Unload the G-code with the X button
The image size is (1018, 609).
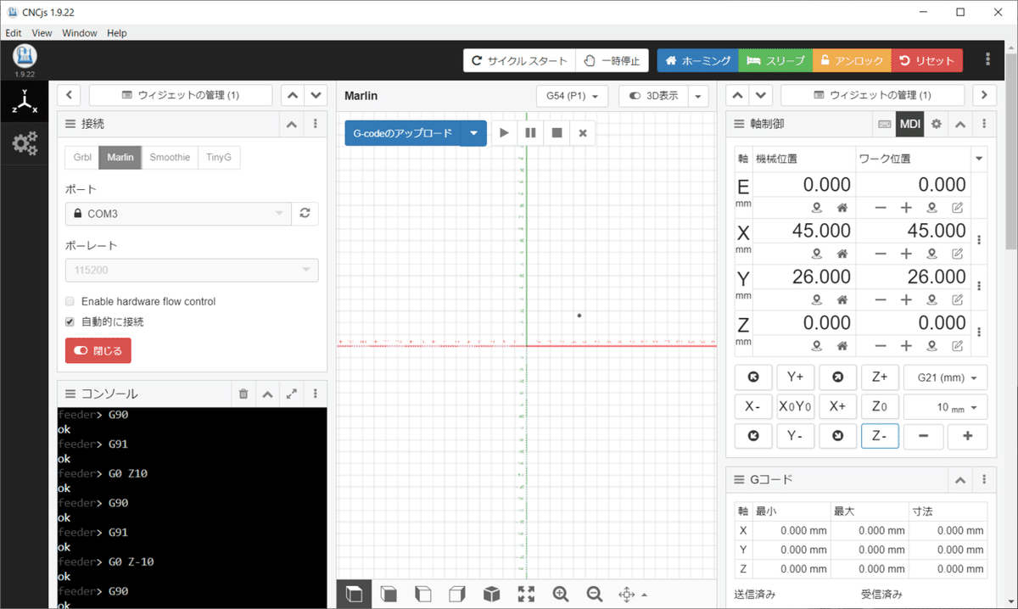pos(583,133)
